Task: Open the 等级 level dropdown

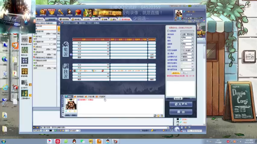Action: click(x=187, y=41)
